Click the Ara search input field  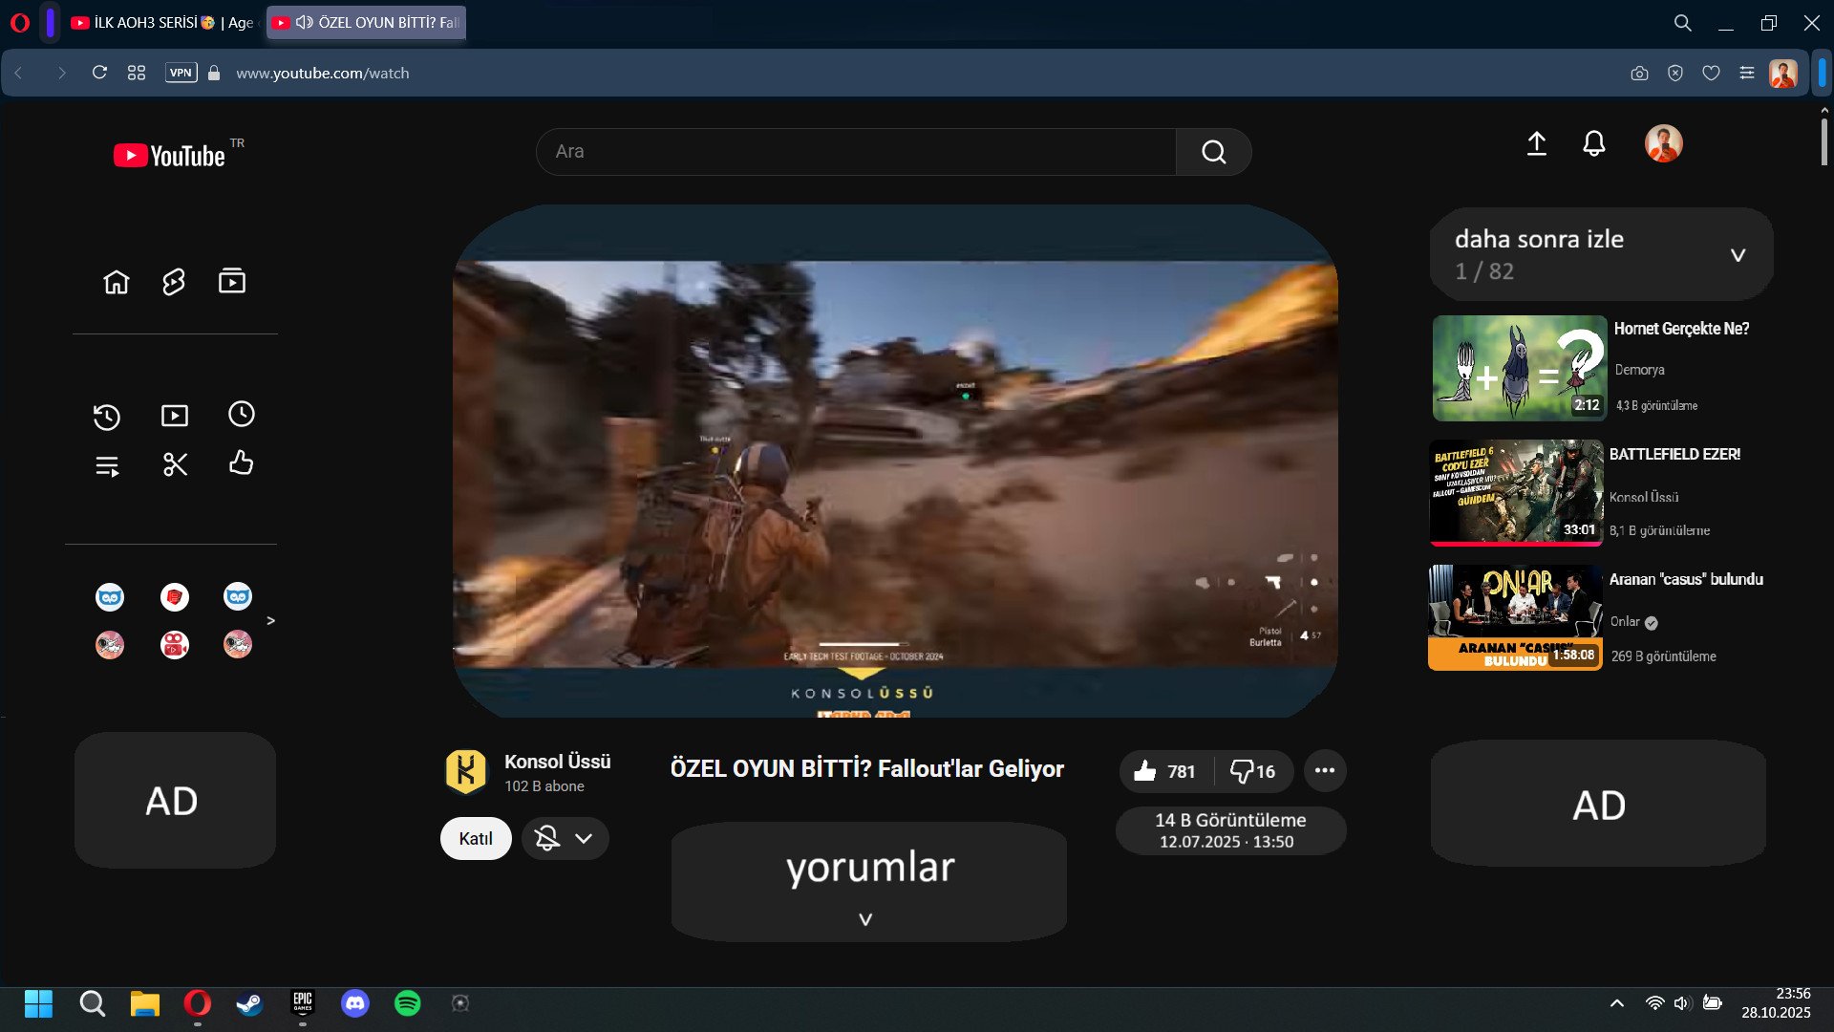[855, 152]
